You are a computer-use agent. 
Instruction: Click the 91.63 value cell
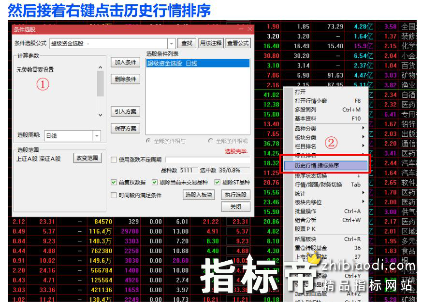(x=335, y=75)
